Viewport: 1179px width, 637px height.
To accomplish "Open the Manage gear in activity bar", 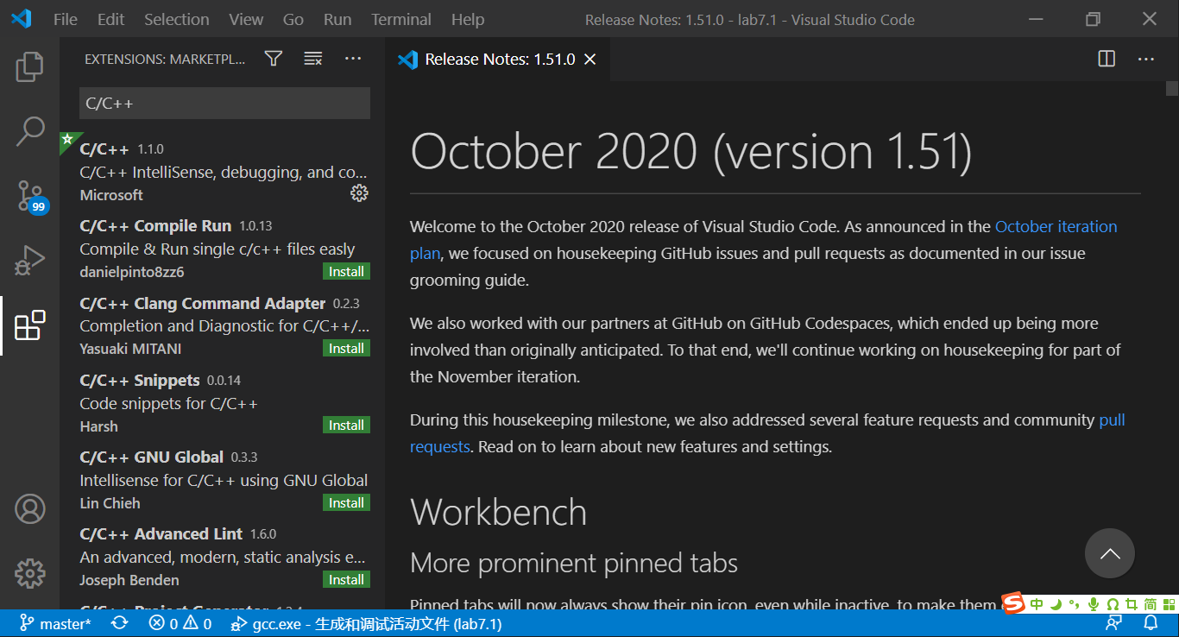I will click(29, 573).
